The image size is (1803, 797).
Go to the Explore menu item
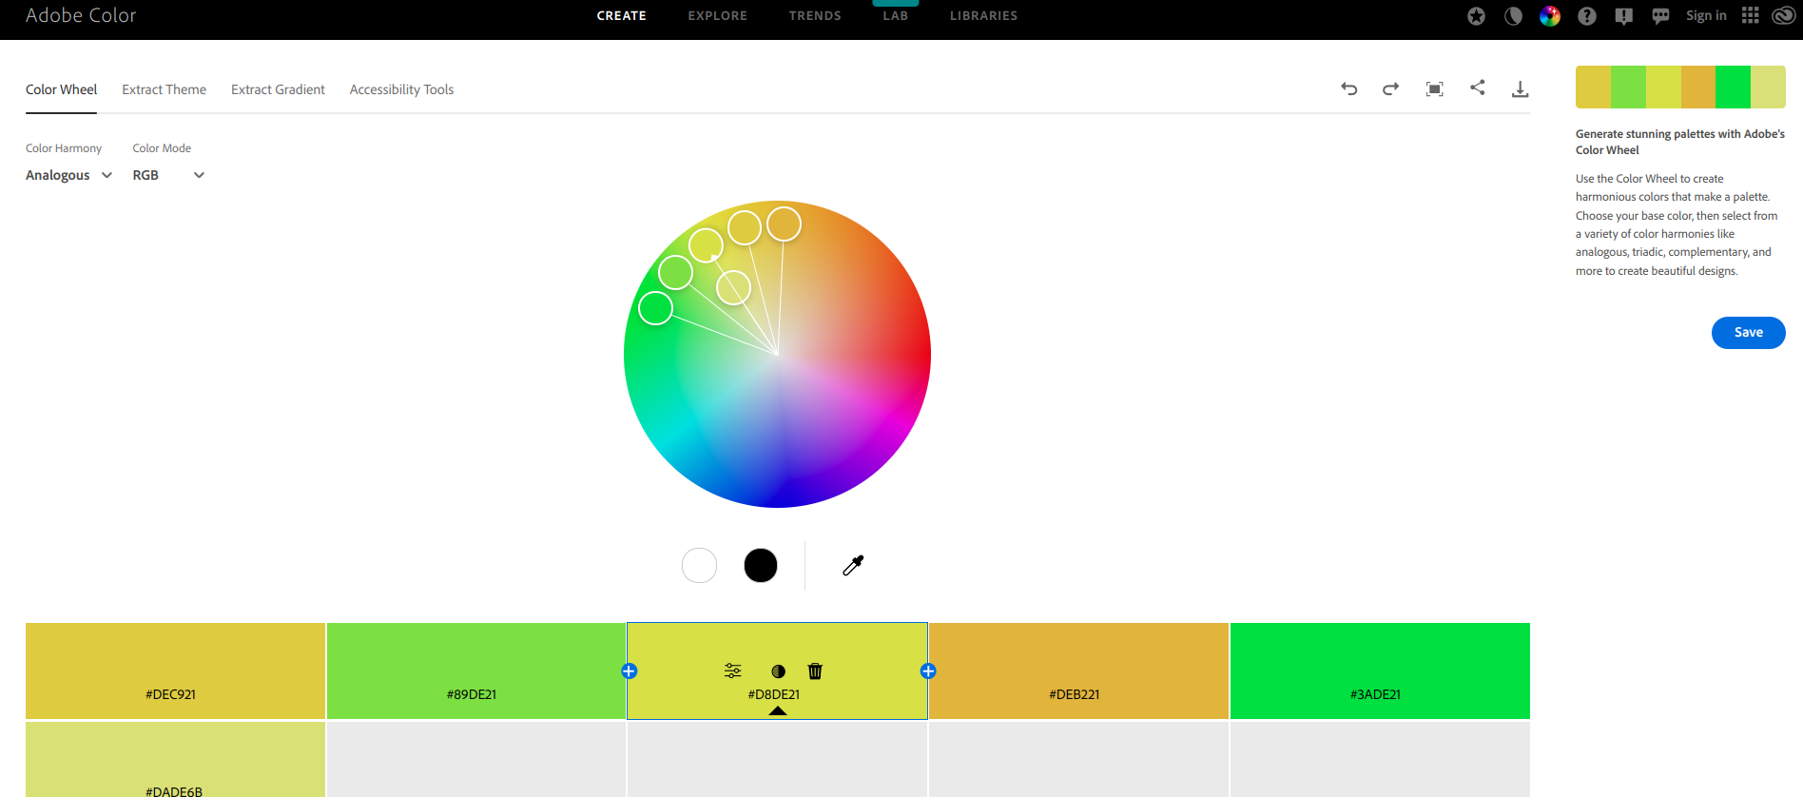pyautogui.click(x=717, y=16)
